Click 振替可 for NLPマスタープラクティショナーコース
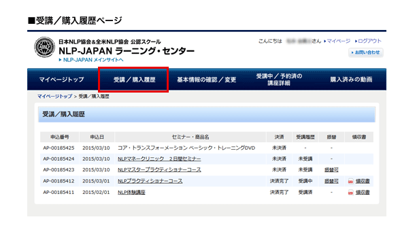 331,169
